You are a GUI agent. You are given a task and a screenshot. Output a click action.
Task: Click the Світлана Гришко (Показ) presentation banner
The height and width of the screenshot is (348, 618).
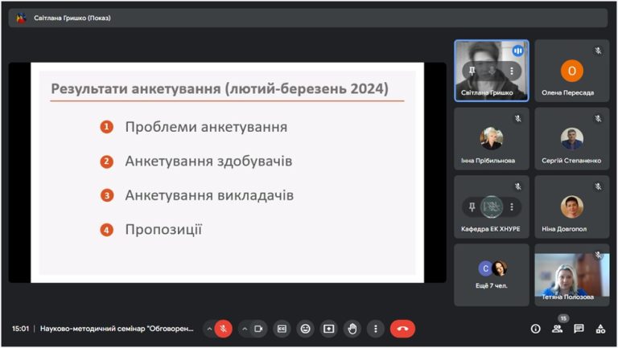[x=308, y=18]
